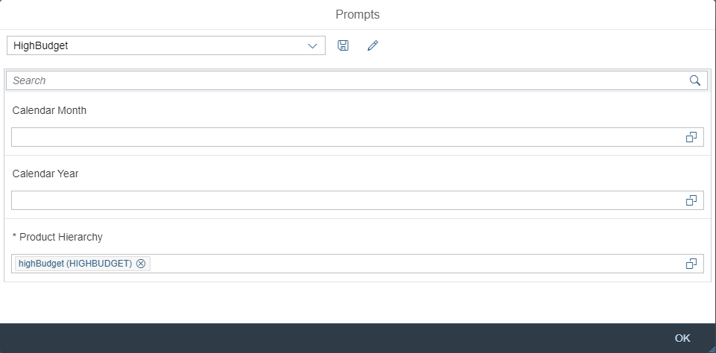Viewport: 716px width, 353px height.
Task: Select the Calendar Year input box
Action: click(347, 200)
